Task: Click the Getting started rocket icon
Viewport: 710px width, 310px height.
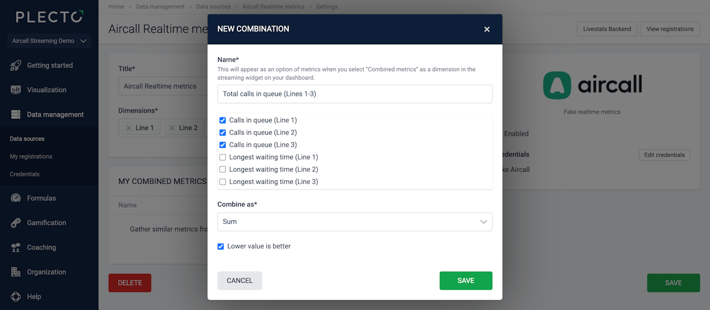Action: [x=16, y=65]
